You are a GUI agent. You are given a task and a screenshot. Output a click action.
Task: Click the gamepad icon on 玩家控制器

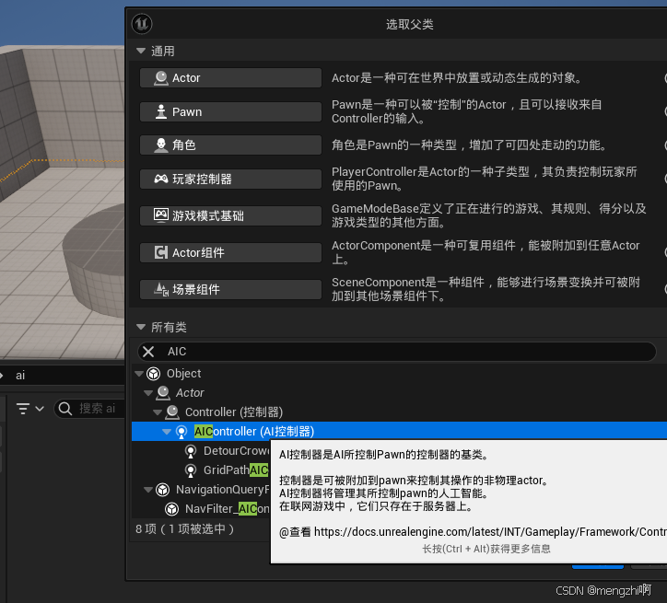click(x=161, y=179)
